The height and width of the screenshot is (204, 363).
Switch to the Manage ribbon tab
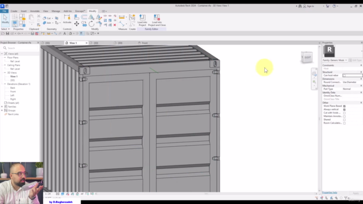pyautogui.click(x=56, y=11)
